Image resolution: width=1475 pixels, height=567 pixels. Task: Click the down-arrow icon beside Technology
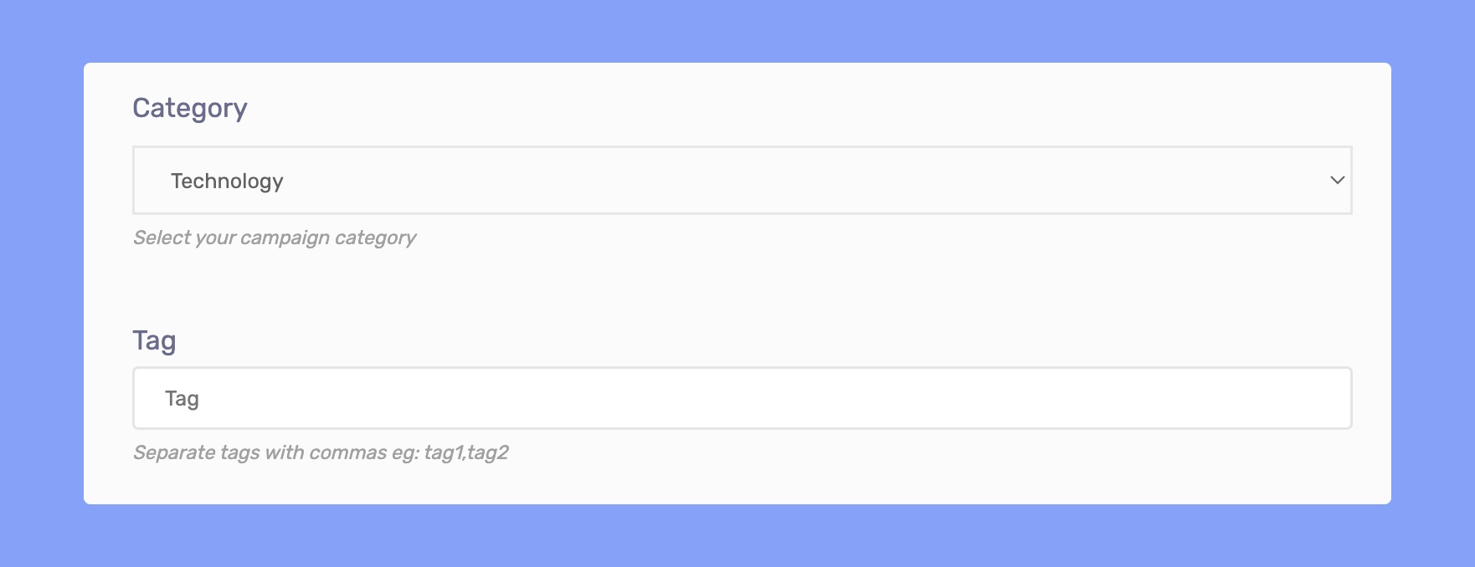(1337, 181)
